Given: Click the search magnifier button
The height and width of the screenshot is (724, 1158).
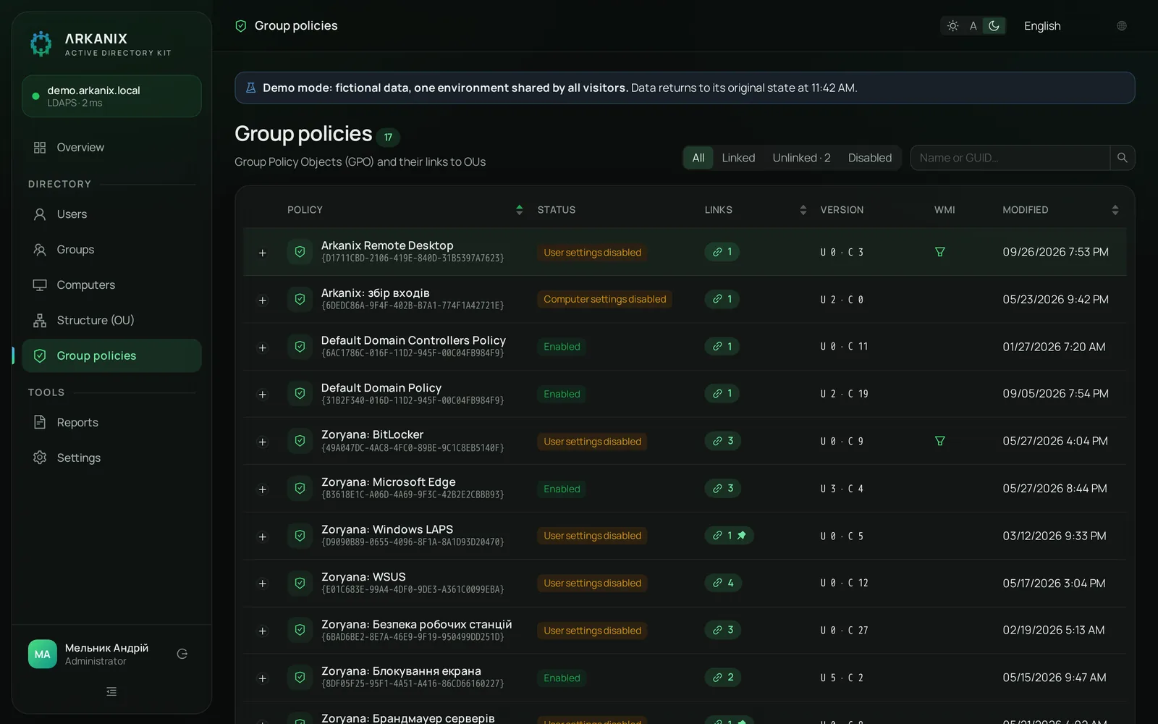Looking at the screenshot, I should click(x=1123, y=158).
